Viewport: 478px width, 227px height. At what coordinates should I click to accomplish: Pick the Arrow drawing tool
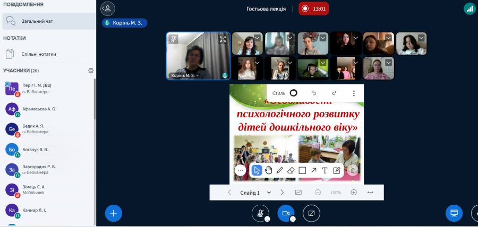click(313, 170)
